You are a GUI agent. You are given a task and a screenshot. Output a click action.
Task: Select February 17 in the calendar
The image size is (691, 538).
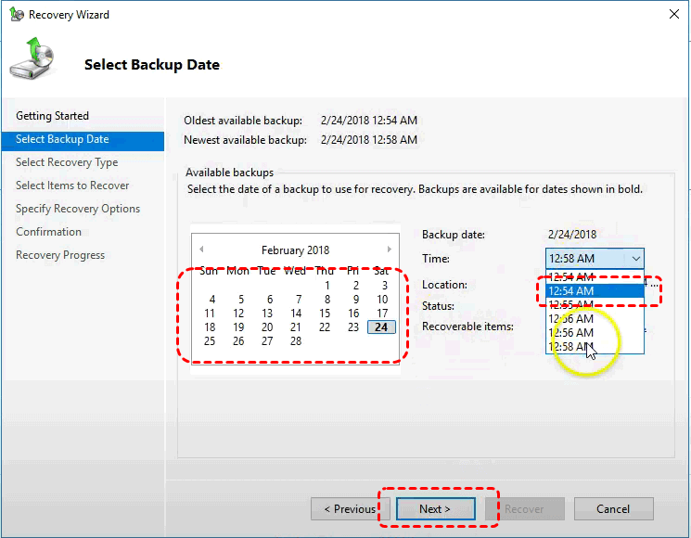tap(381, 314)
